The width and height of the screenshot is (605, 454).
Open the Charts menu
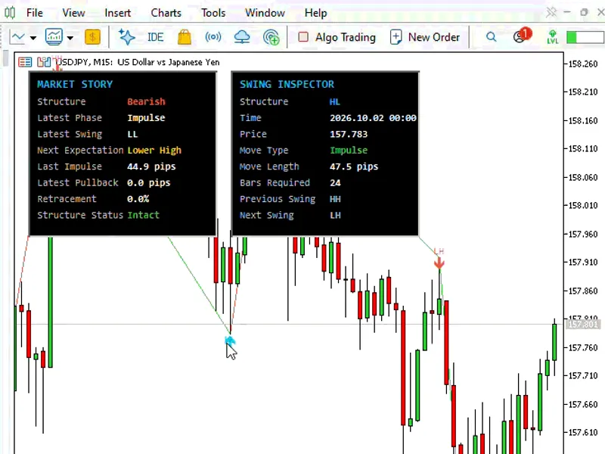pos(166,13)
